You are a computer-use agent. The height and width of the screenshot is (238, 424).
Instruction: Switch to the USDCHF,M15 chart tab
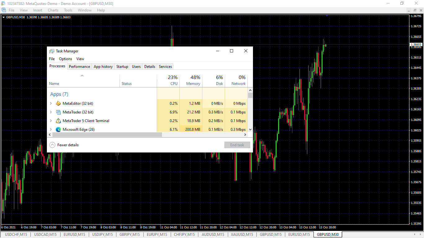coord(16,235)
